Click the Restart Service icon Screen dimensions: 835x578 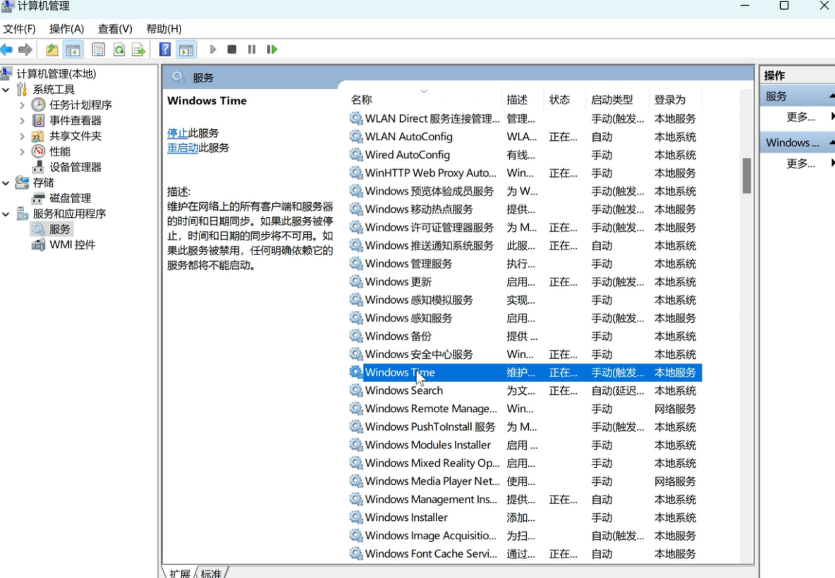click(272, 49)
